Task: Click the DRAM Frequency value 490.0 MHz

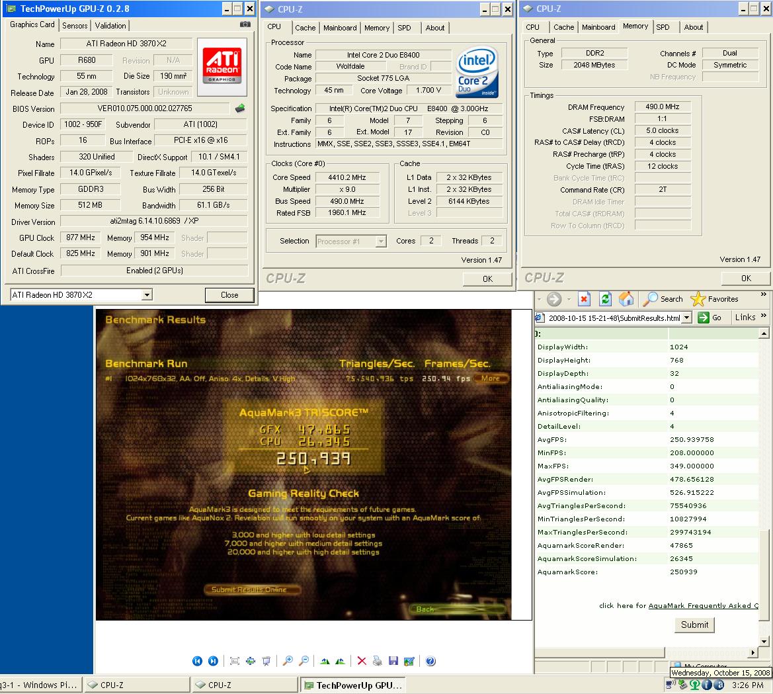Action: [x=662, y=107]
